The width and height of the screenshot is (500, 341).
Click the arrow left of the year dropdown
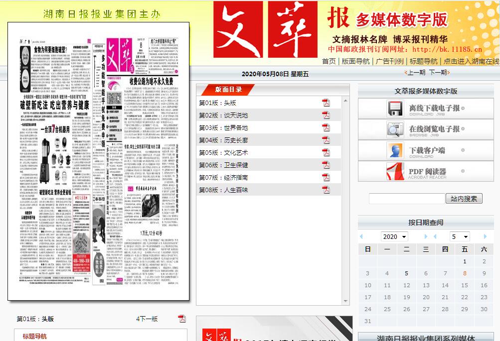click(361, 236)
